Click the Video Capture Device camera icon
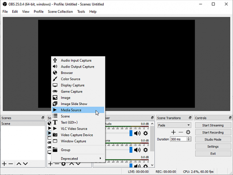Viewport: 233px width, 175px height. [55, 135]
